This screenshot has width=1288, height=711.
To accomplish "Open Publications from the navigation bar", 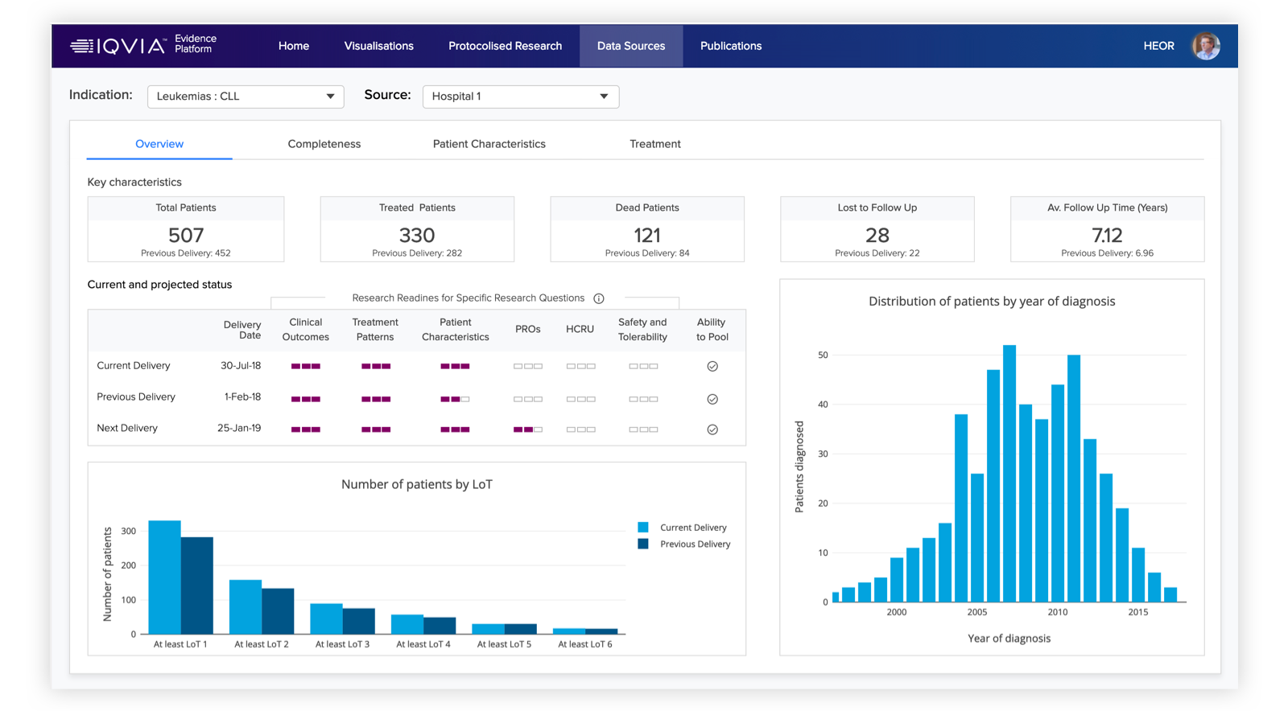I will point(730,46).
